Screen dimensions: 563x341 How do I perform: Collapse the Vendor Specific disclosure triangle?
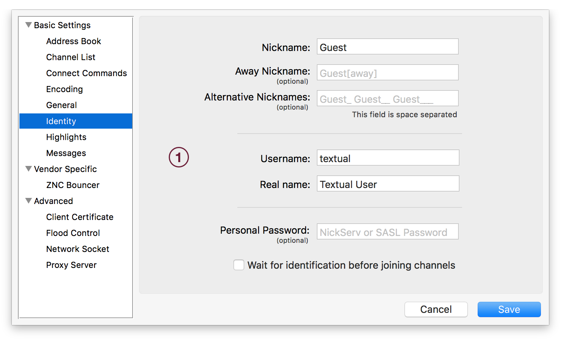pyautogui.click(x=29, y=169)
